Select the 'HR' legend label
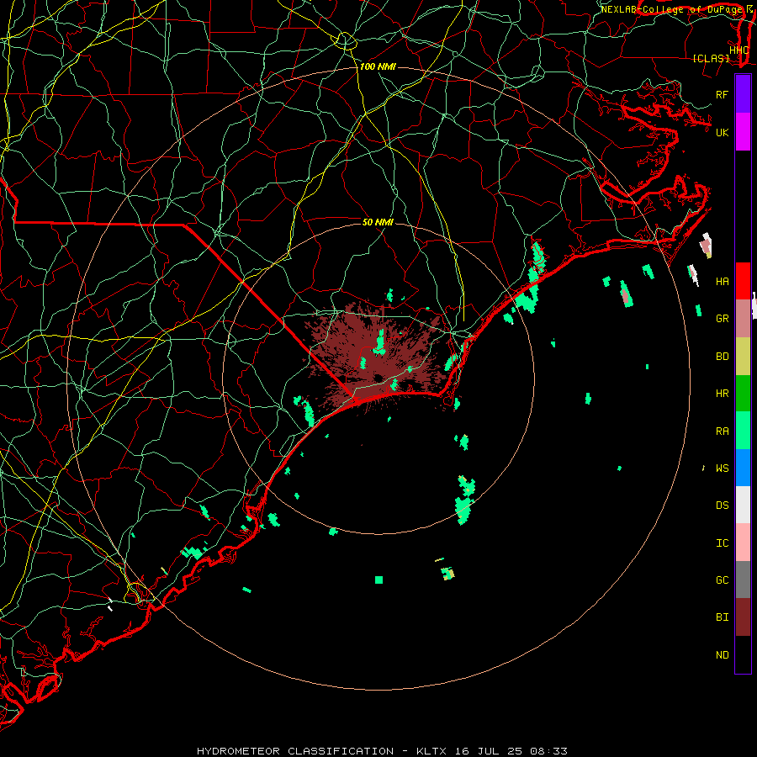Image resolution: width=757 pixels, height=757 pixels. click(x=722, y=394)
